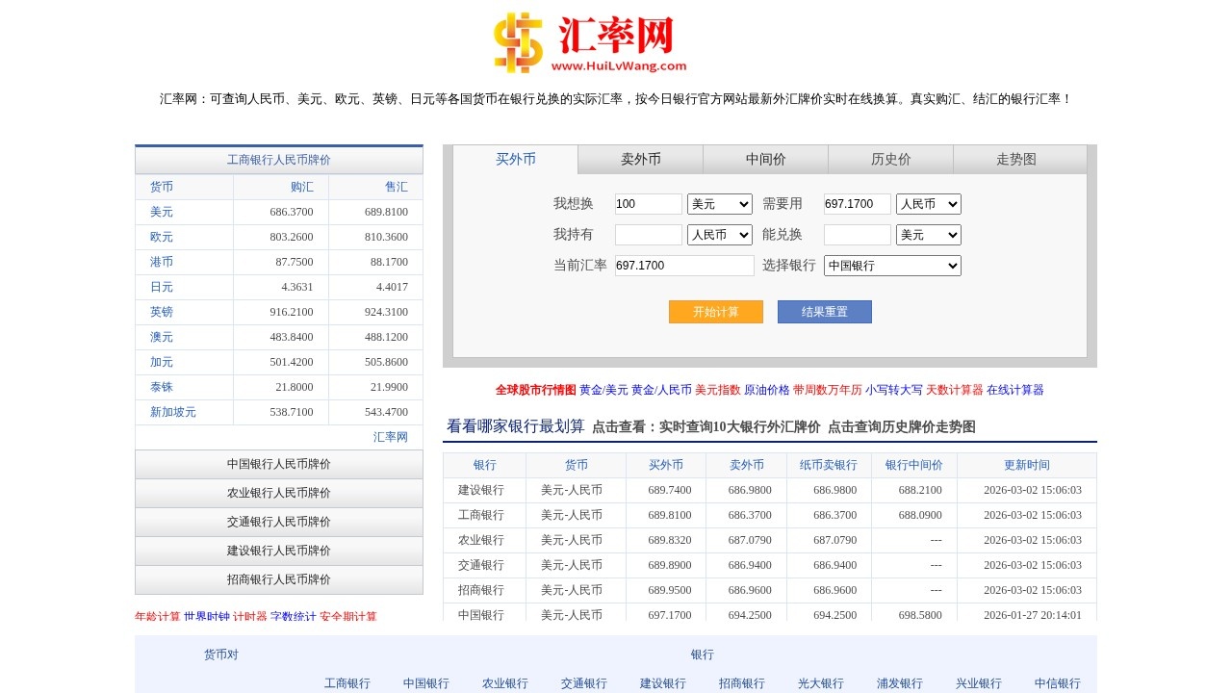Select 招商银行 in the bottom bank list
This screenshot has width=1232, height=693.
[x=740, y=683]
